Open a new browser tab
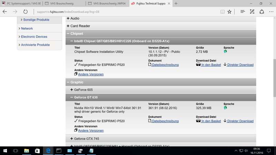This screenshot has width=276, height=155. pyautogui.click(x=176, y=3)
